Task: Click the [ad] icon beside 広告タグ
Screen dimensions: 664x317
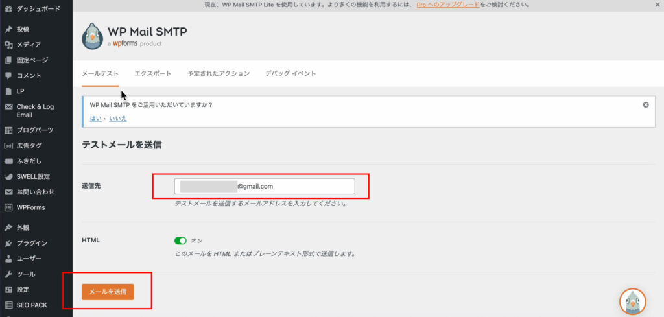Action: click(8, 146)
